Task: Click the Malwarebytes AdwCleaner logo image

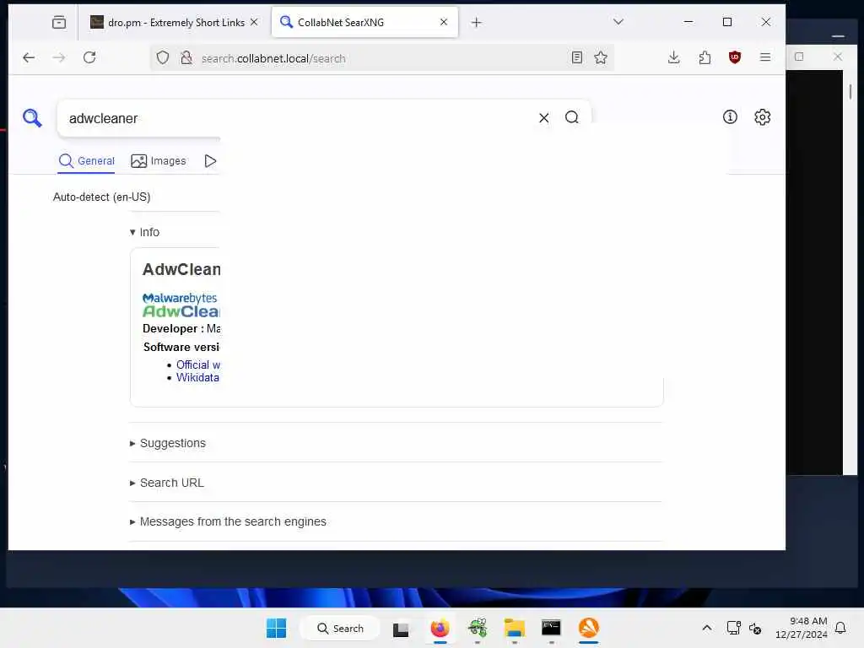Action: click(x=181, y=305)
